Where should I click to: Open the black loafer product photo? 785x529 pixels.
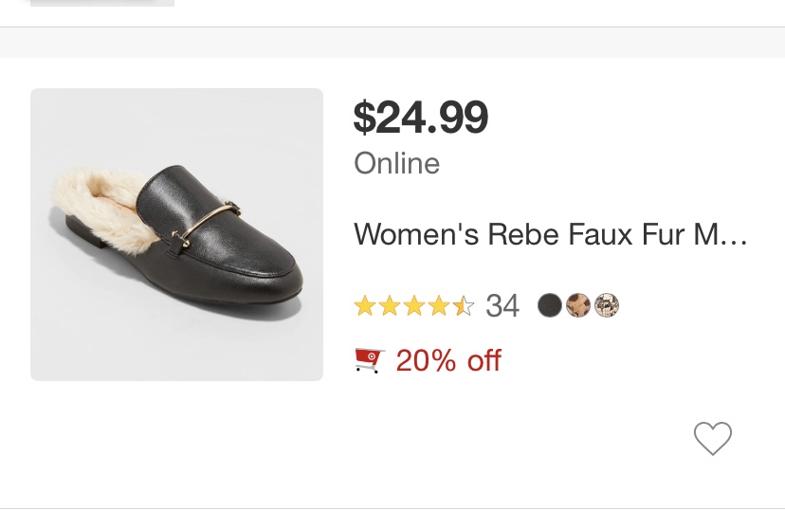(176, 234)
